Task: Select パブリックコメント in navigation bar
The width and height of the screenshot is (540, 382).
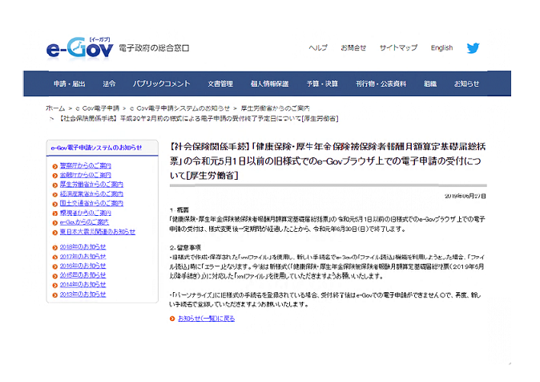Action: 162,83
